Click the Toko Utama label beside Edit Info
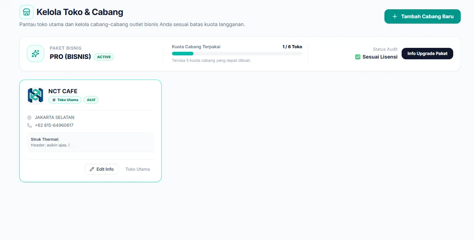474x240 pixels. click(x=138, y=169)
